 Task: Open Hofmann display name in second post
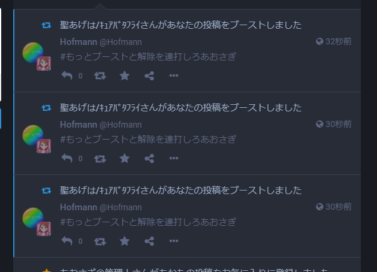tap(79, 125)
